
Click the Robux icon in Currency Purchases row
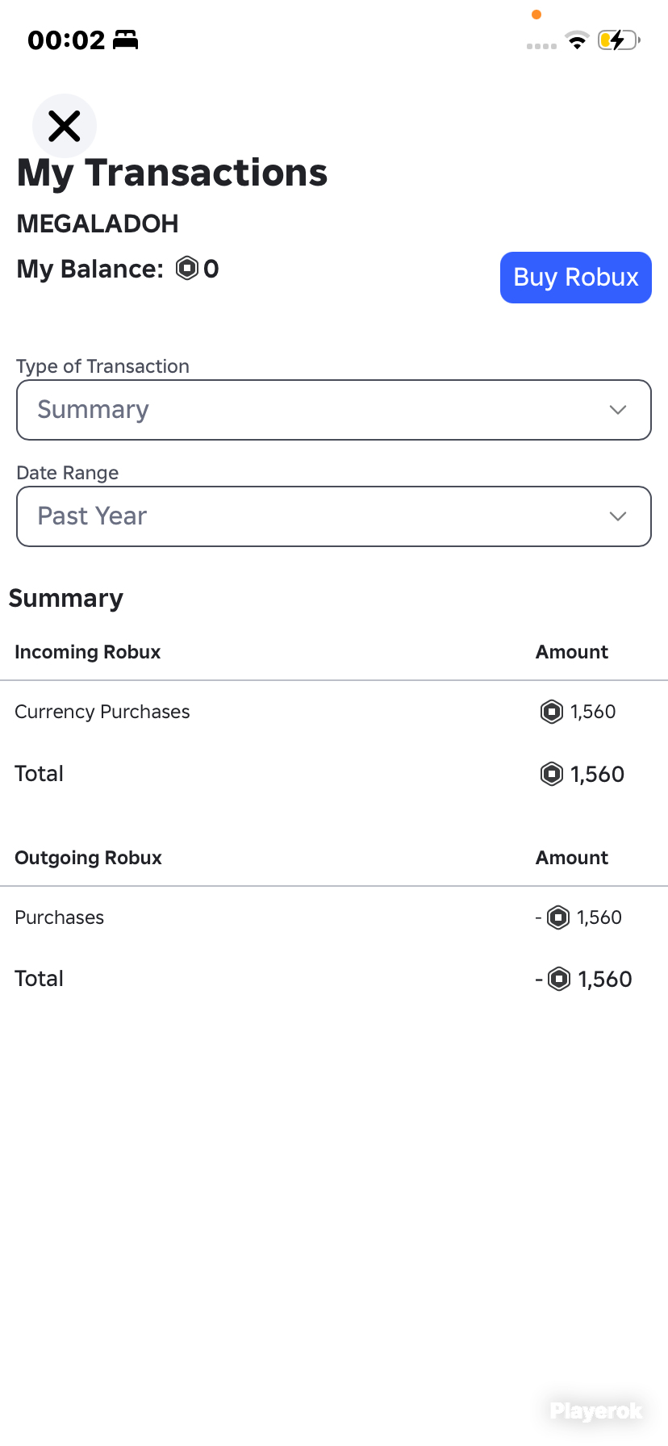[552, 712]
